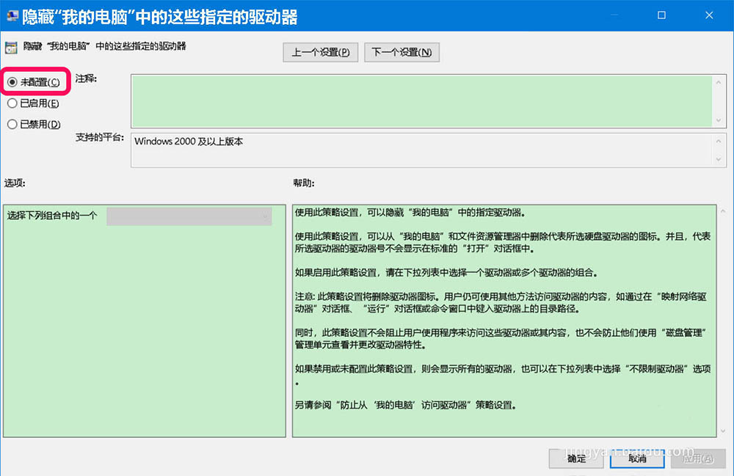The height and width of the screenshot is (476, 734).
Task: Click inside the 注释 comment text box
Action: click(x=422, y=101)
